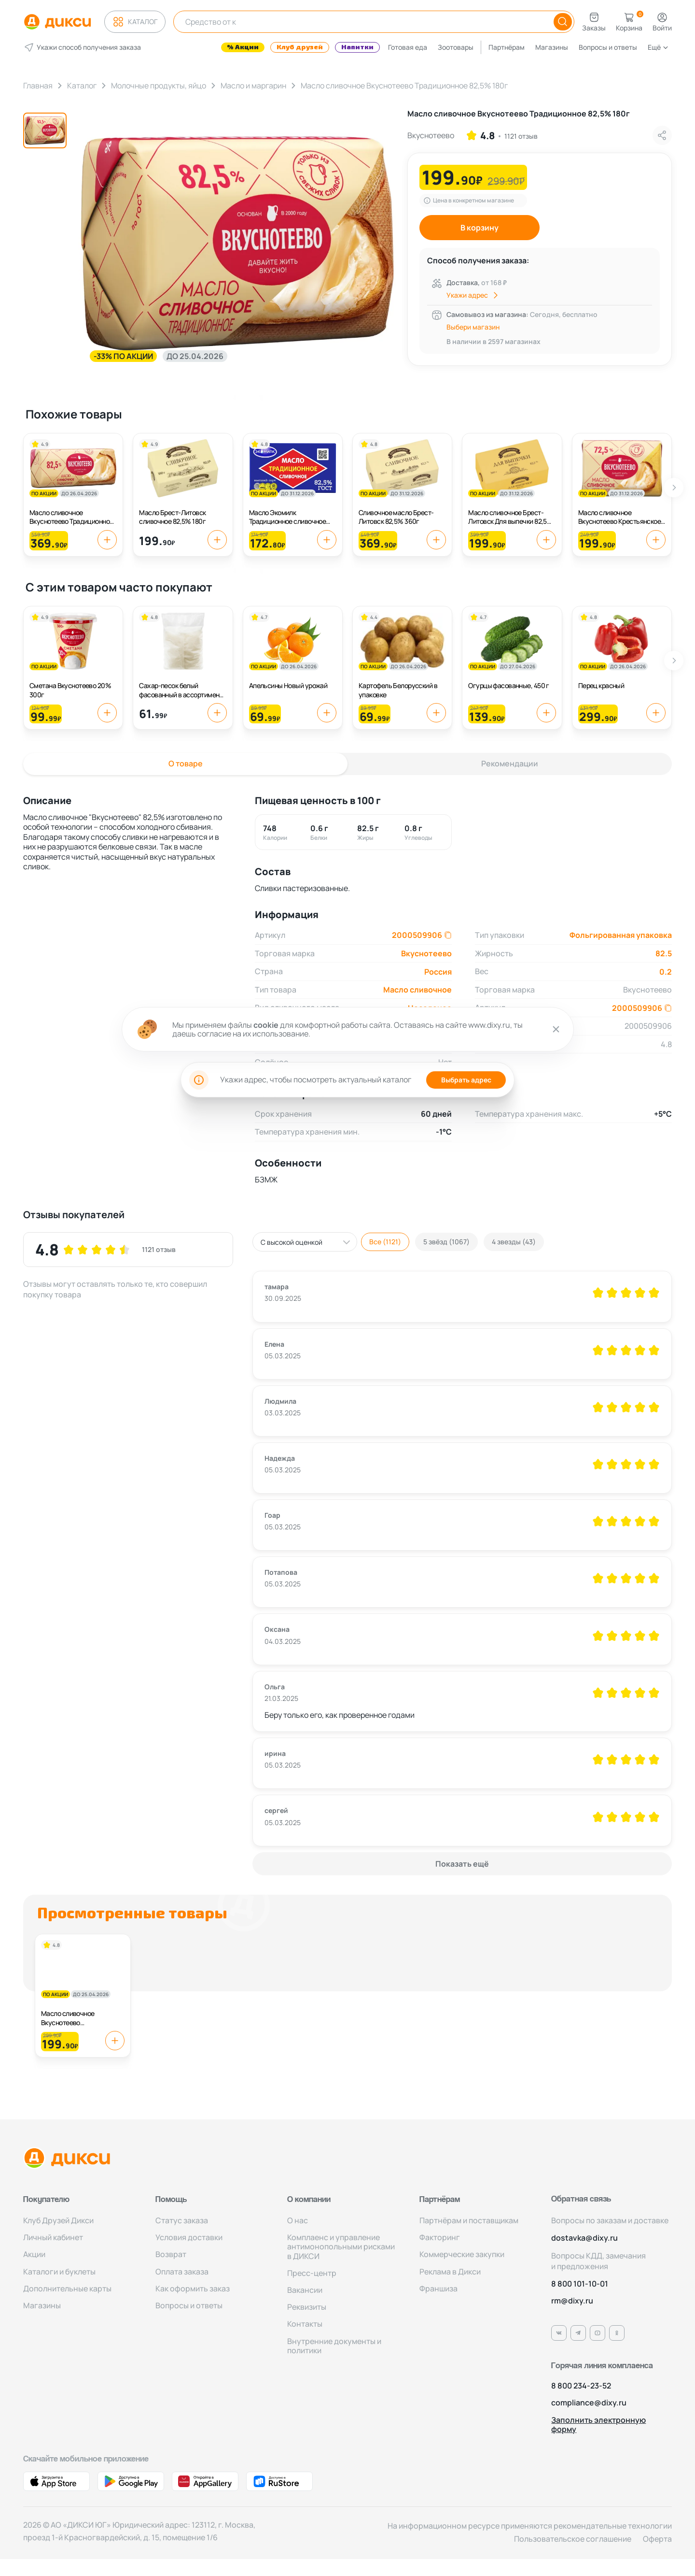Click the share icon next to the rating
This screenshot has height=2576, width=695.
(661, 135)
